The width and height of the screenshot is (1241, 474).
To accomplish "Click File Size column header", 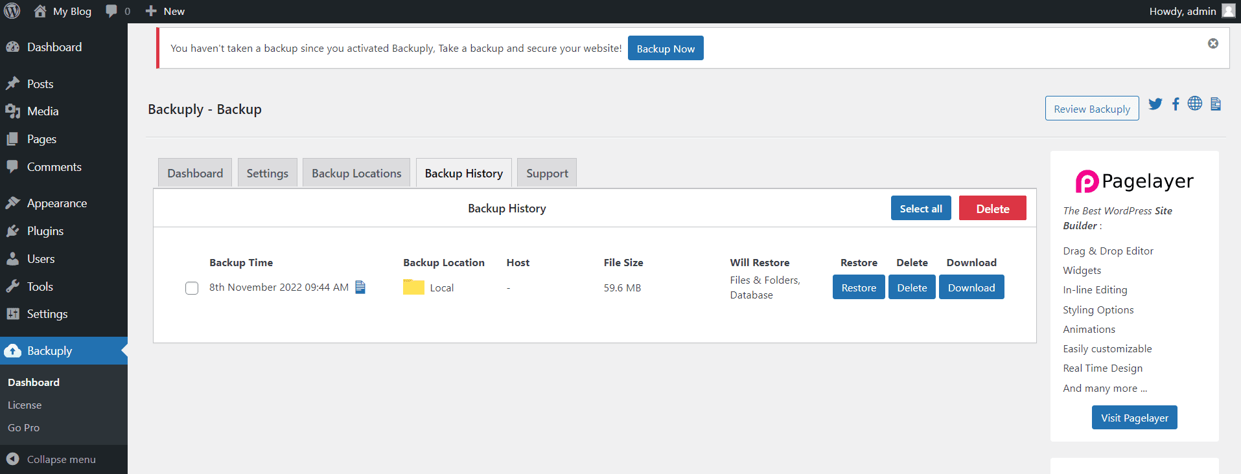I will coord(623,262).
